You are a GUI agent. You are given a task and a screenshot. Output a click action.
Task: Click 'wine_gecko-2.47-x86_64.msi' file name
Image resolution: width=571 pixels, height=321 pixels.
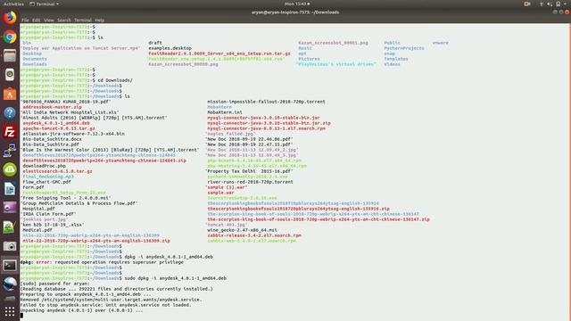242,230
